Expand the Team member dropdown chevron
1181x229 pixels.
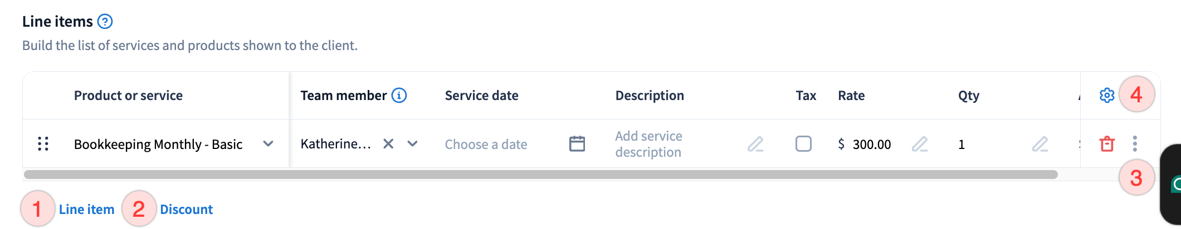(x=412, y=144)
